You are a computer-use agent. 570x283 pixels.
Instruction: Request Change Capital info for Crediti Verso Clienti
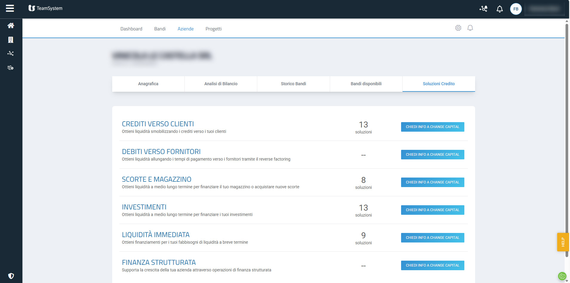click(432, 127)
